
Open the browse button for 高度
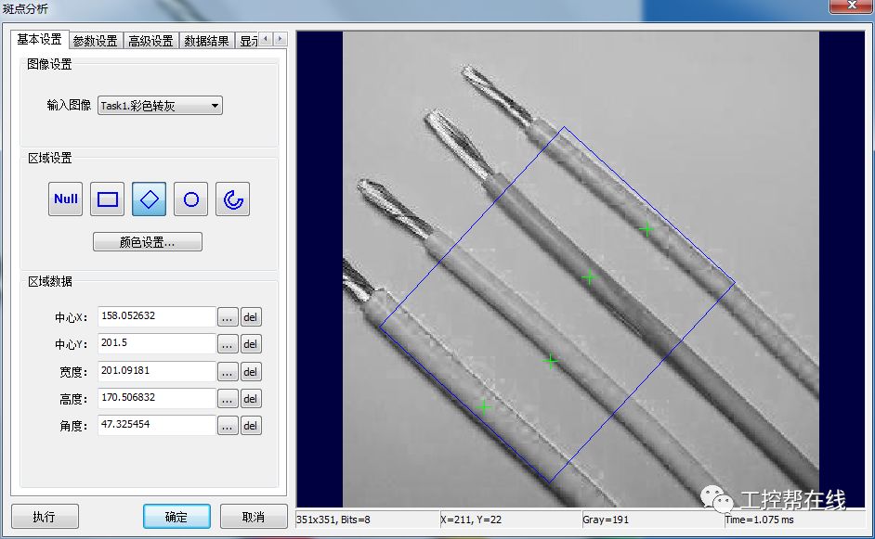coord(228,399)
